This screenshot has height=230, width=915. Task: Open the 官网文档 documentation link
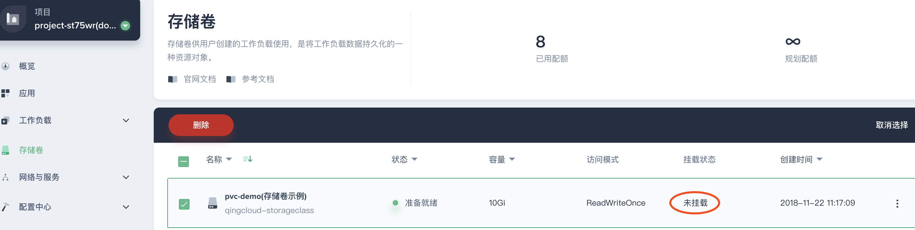(200, 79)
